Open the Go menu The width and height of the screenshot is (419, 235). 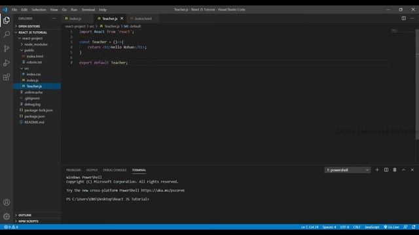pyautogui.click(x=64, y=10)
